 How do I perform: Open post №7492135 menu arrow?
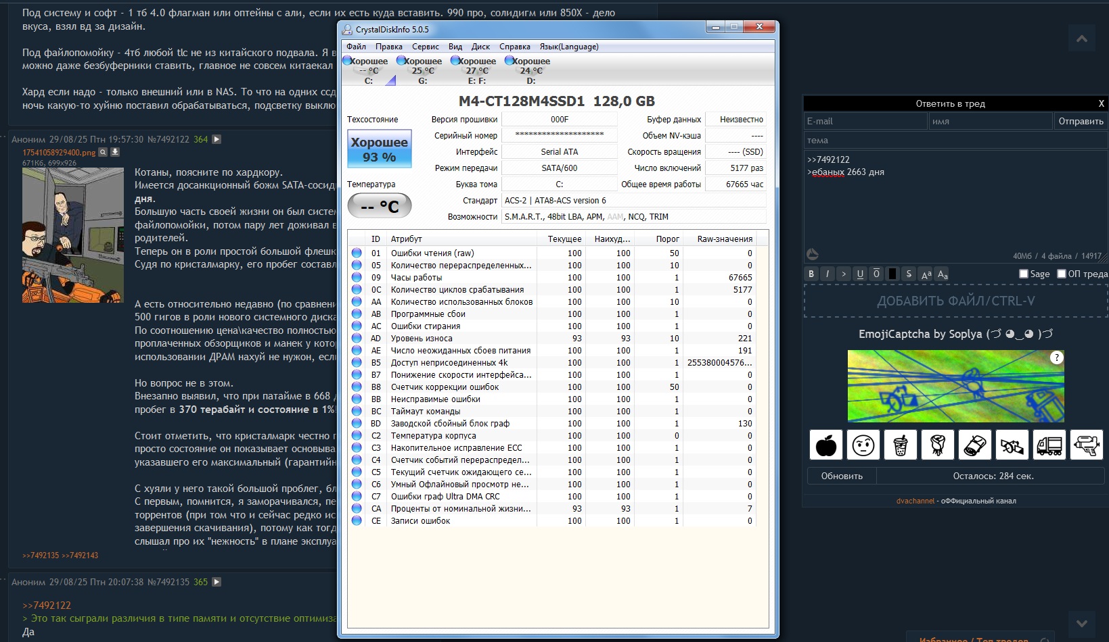pos(217,582)
